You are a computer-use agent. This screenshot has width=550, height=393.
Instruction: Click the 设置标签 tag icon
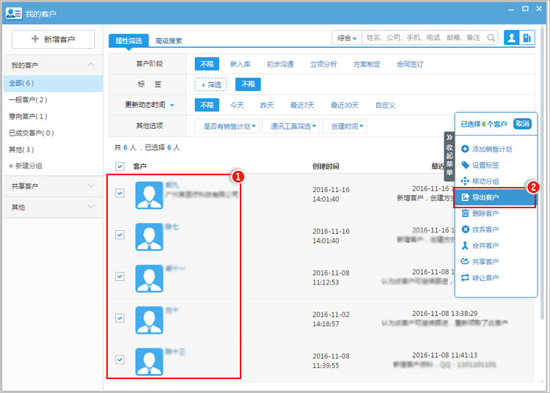[x=465, y=165]
